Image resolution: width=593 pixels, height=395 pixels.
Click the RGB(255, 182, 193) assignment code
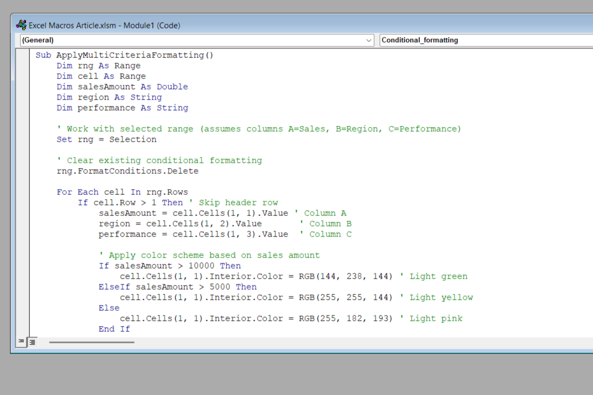pos(256,319)
